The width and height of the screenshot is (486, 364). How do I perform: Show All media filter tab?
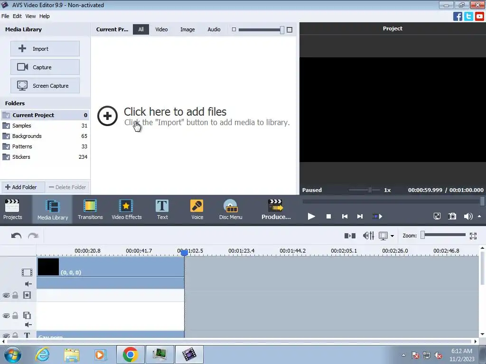(x=141, y=29)
